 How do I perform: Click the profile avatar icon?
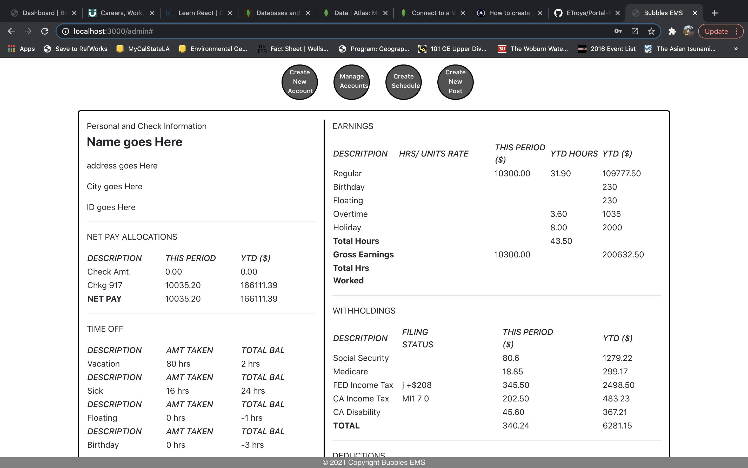[x=688, y=31]
